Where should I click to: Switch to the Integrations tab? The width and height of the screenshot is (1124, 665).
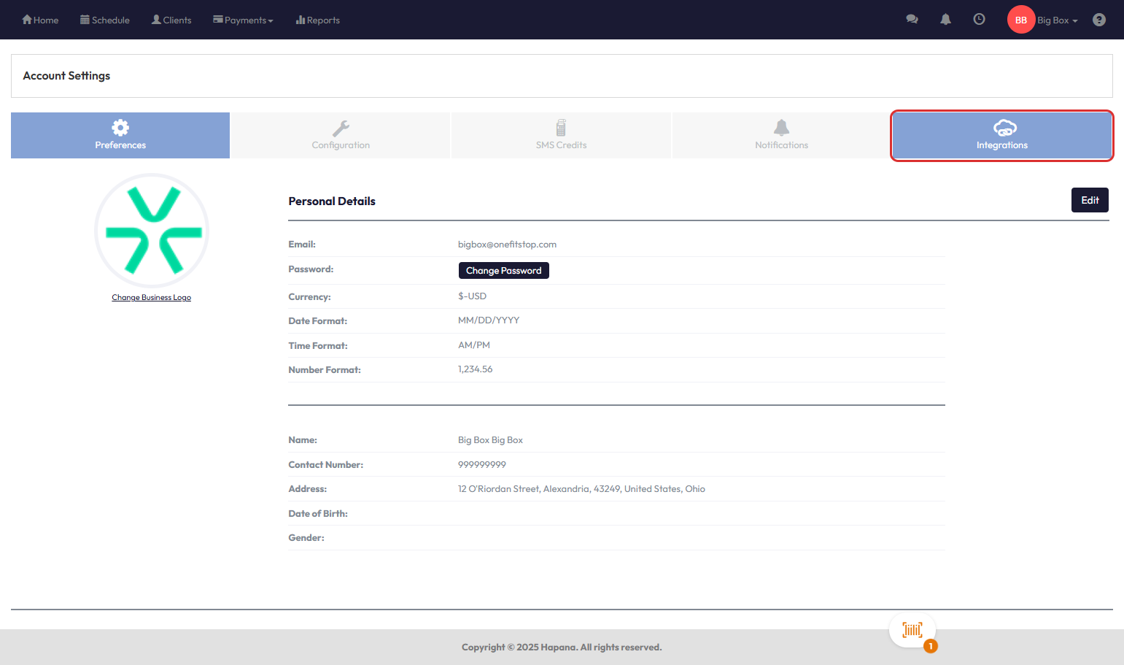pos(1001,136)
